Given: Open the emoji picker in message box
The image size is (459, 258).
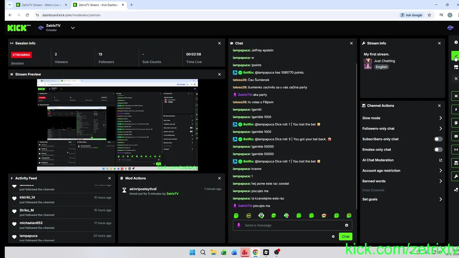Looking at the screenshot, I should [346, 225].
